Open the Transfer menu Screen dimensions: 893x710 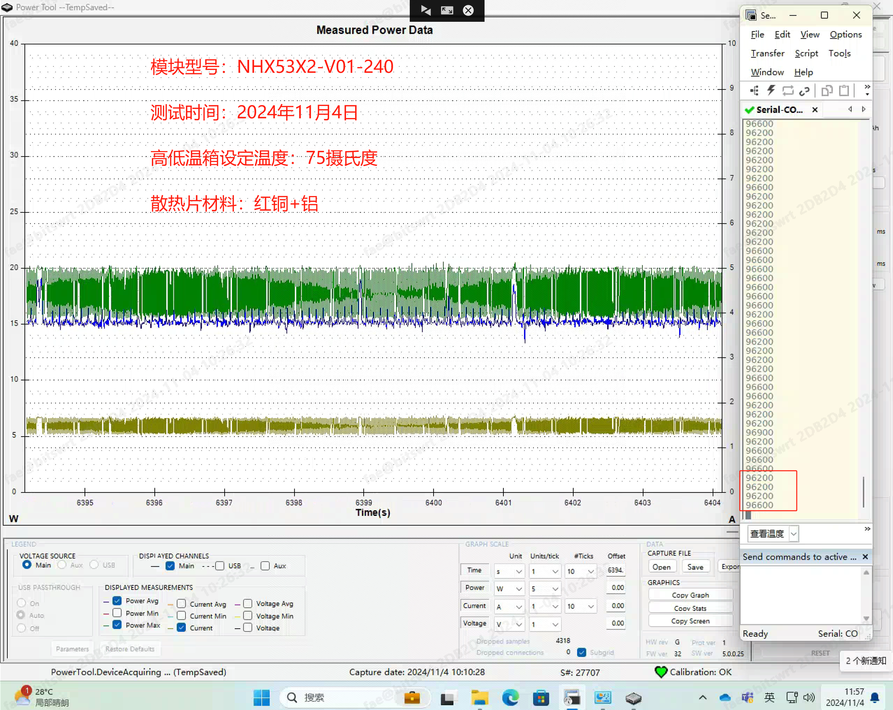[767, 53]
